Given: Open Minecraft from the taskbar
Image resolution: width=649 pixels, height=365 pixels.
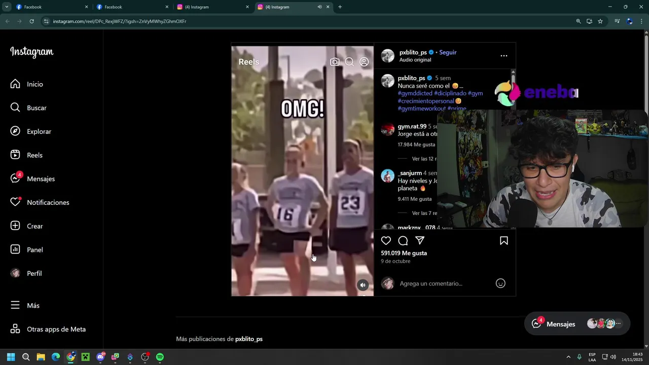Looking at the screenshot, I should [86, 357].
